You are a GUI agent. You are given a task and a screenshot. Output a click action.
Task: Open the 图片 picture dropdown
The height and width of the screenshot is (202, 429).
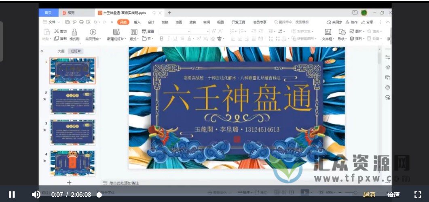pyautogui.click(x=357, y=31)
